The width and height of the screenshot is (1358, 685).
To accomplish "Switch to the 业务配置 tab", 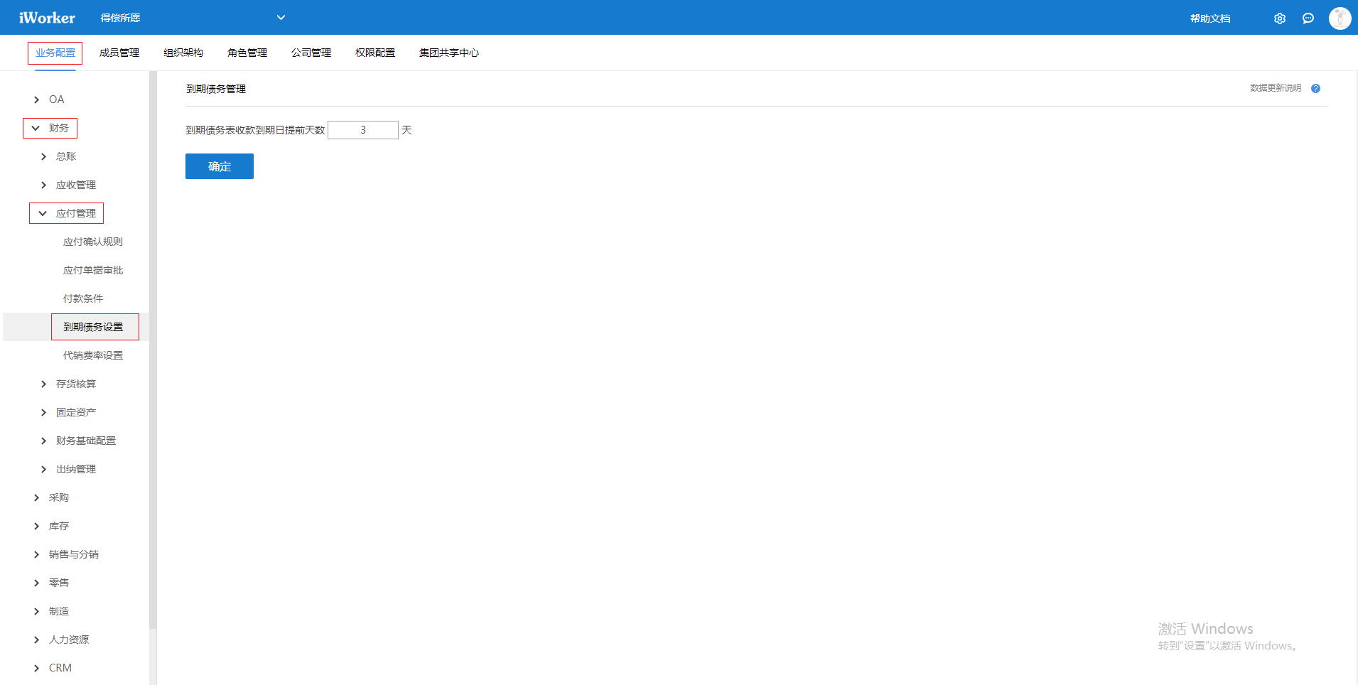I will pos(55,53).
